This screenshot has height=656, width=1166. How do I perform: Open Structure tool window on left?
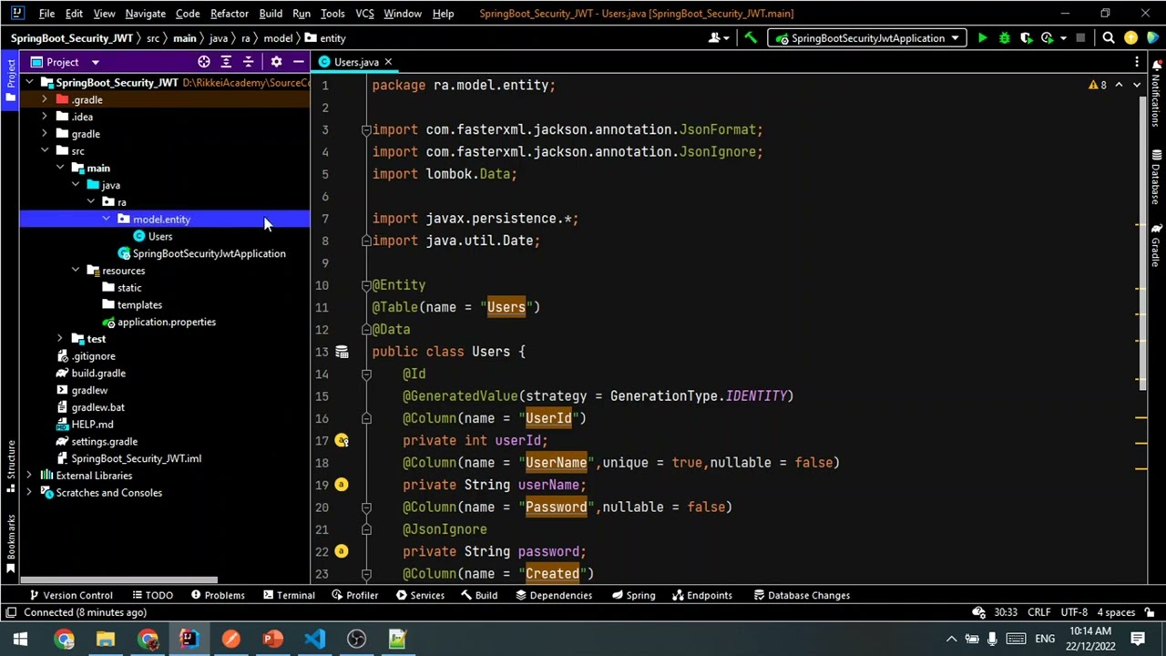[x=10, y=466]
